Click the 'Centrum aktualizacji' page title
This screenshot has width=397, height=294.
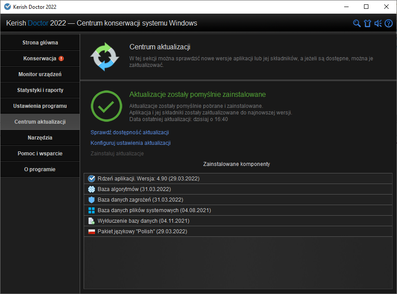point(160,47)
